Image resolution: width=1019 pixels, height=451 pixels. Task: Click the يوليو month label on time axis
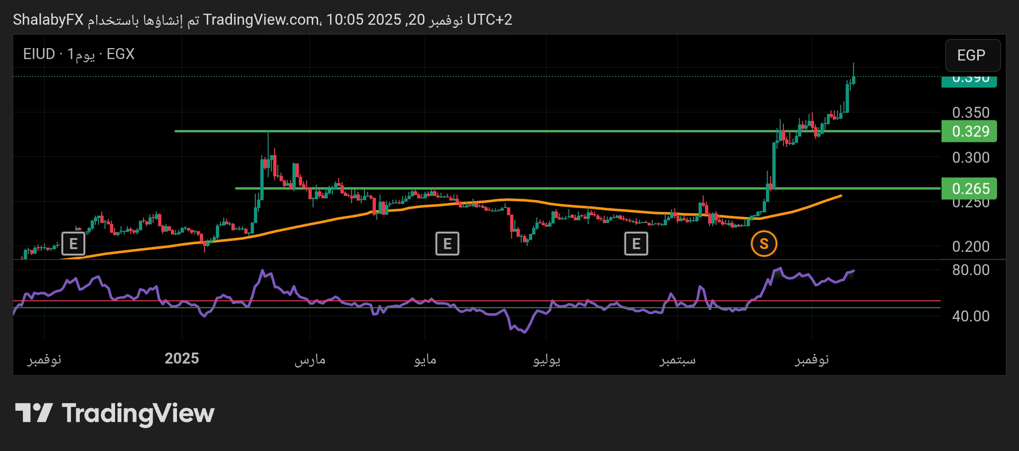[546, 359]
